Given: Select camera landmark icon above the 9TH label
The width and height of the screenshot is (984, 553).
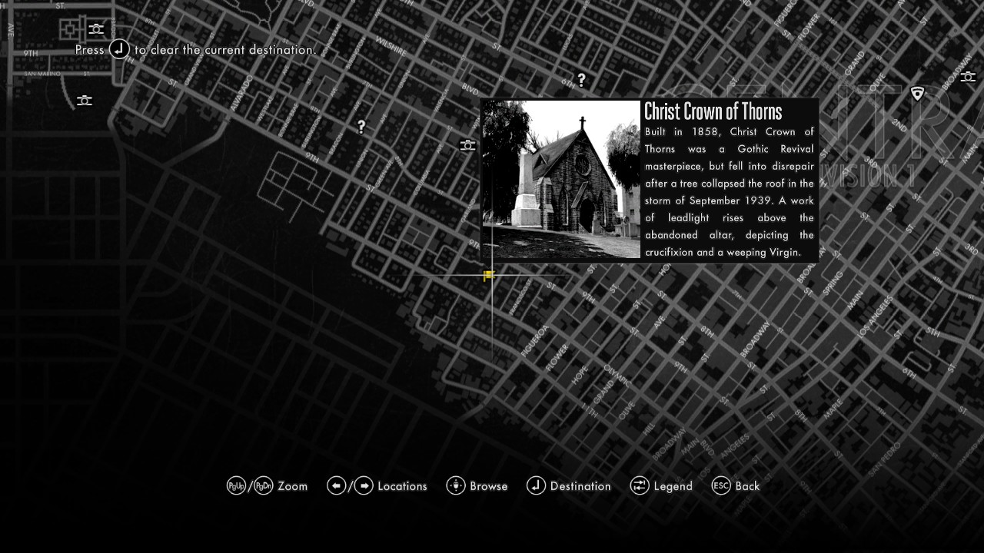Looking at the screenshot, I should pos(96,29).
